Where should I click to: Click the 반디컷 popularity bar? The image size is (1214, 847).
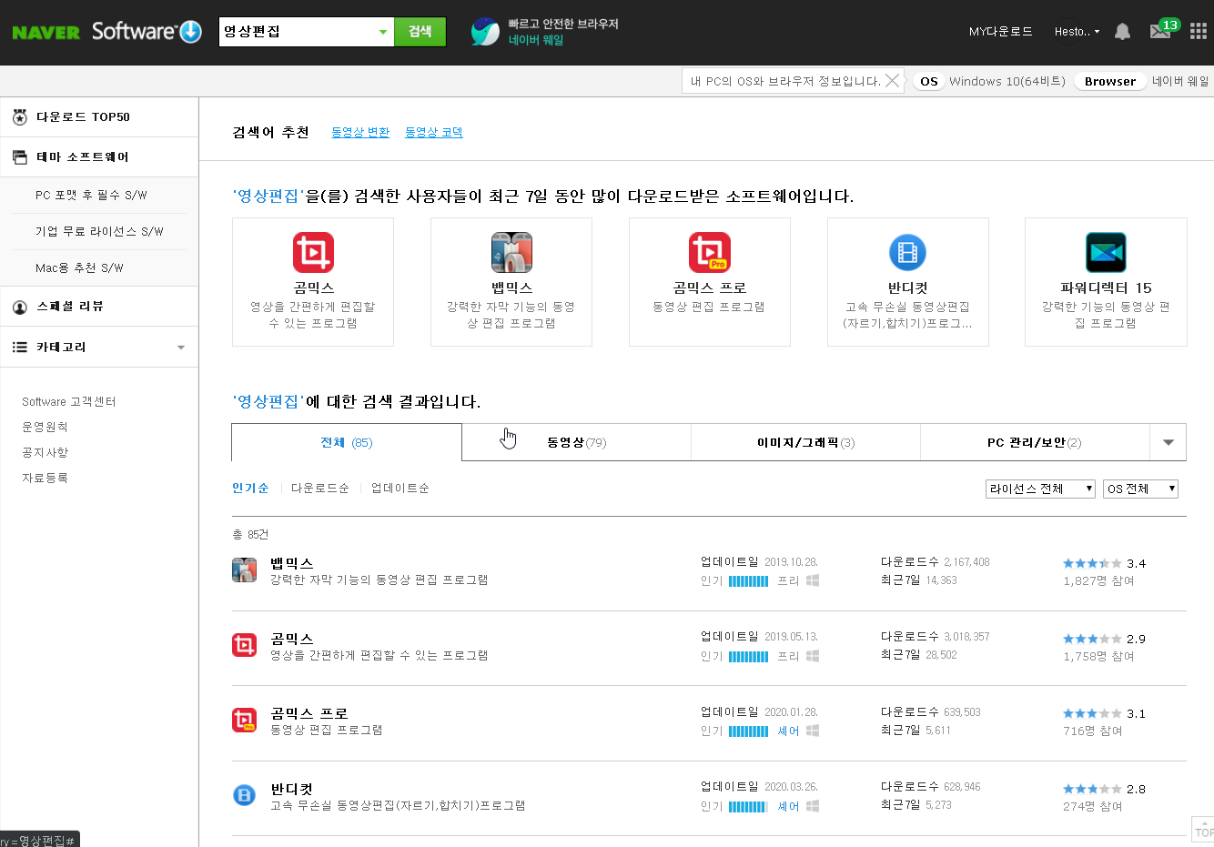point(748,806)
